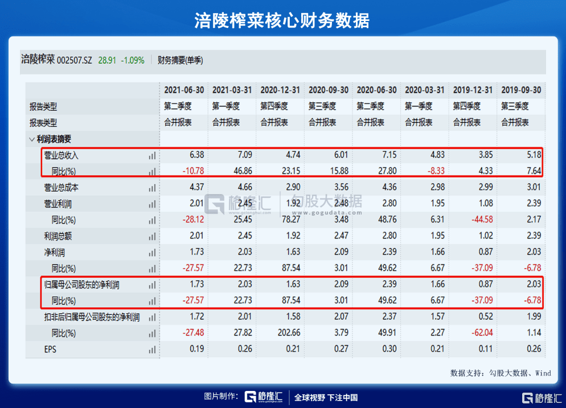Open chart icon for 归属母公司股东的净利润 row

(152, 285)
